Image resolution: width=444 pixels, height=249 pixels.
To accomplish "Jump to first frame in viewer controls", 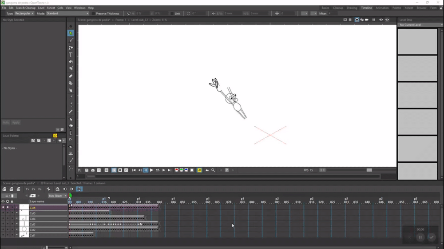I will pyautogui.click(x=134, y=170).
